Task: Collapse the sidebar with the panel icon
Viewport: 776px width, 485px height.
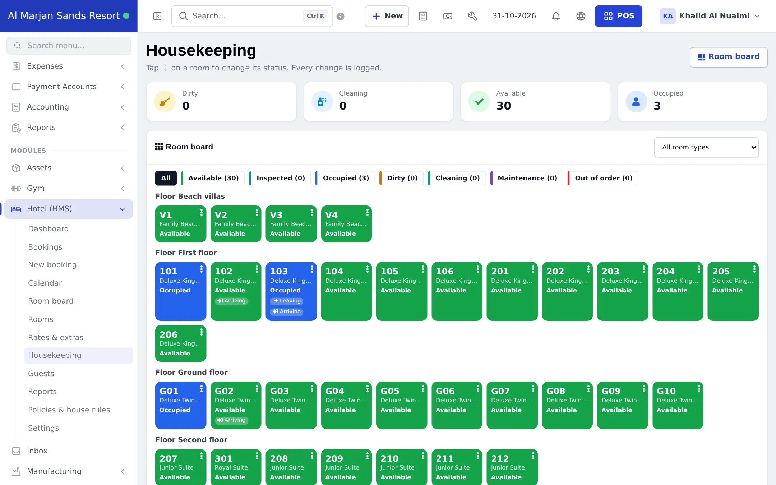Action: 157,16
